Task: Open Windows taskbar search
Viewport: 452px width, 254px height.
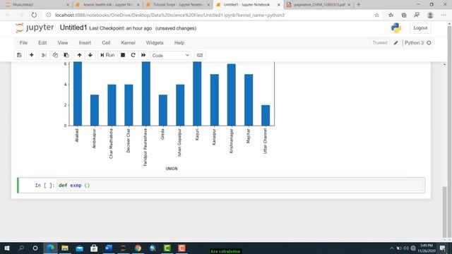Action: pyautogui.click(x=21, y=248)
